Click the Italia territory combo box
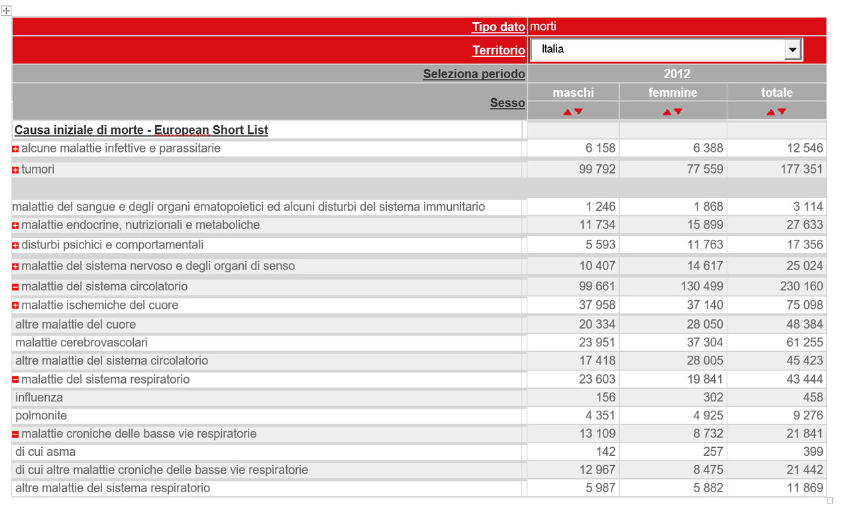848x526 pixels. pos(666,50)
